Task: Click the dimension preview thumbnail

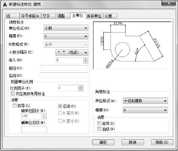Action: (132, 45)
